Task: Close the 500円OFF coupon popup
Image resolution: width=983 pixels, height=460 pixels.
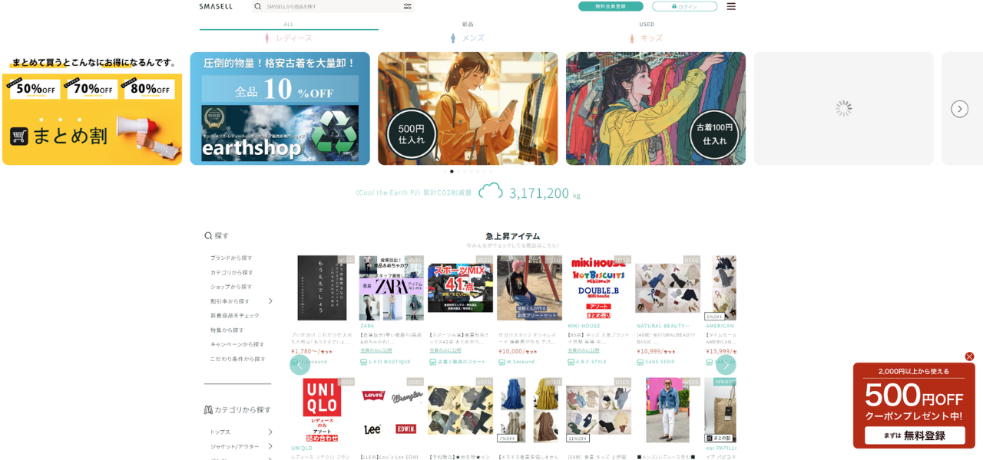Action: click(x=969, y=356)
